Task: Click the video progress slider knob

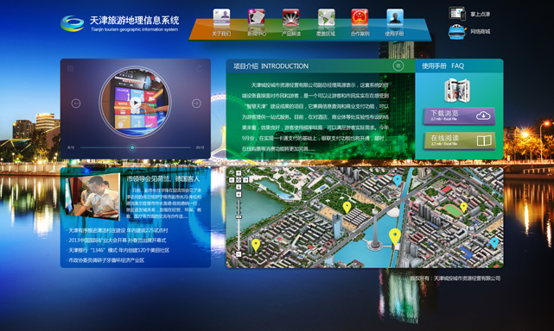Action: click(132, 147)
